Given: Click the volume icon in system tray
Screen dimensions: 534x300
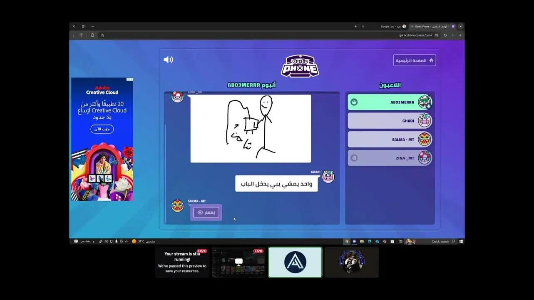Looking at the screenshot, I should coord(107,241).
